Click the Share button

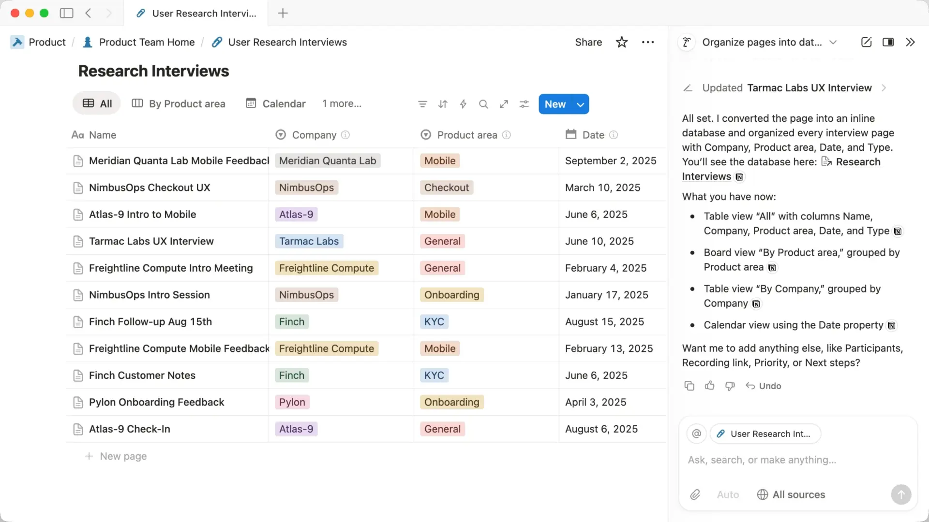tap(588, 42)
